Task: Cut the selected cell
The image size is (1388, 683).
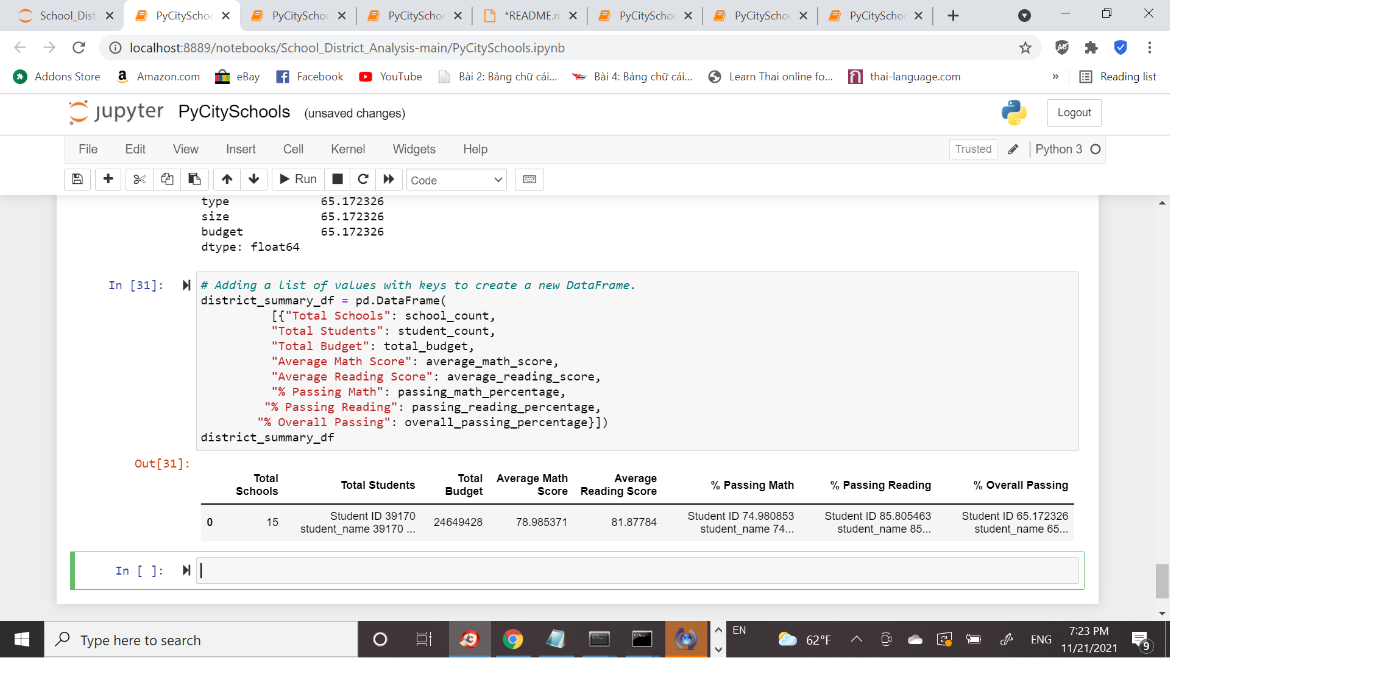Action: click(x=139, y=180)
